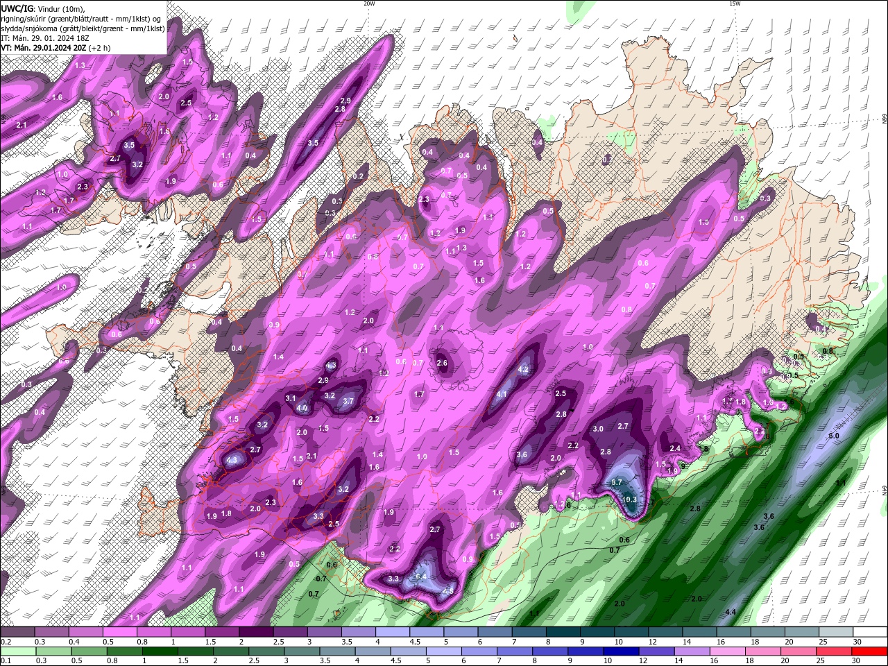Select the light pink swatch at 16 in the rain legend
Screen dimensions: 888x666
(728, 651)
